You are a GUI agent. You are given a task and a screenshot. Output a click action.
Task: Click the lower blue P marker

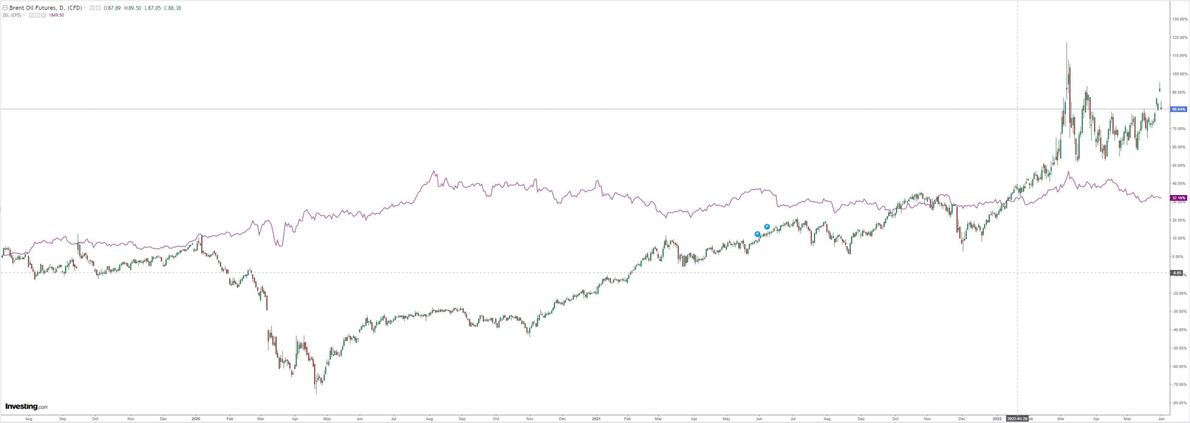point(758,234)
